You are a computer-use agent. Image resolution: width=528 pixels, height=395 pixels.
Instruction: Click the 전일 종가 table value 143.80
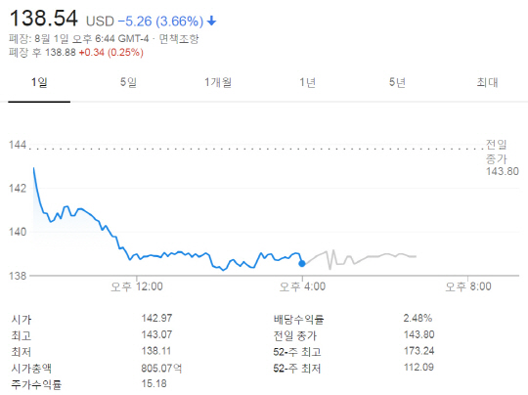(x=418, y=334)
